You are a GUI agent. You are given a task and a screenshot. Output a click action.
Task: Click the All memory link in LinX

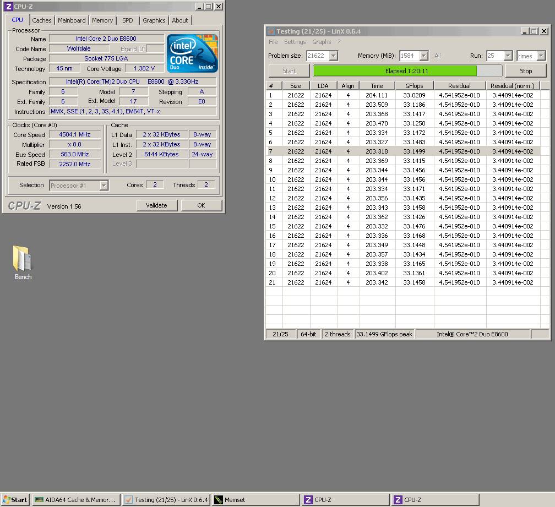(x=438, y=56)
